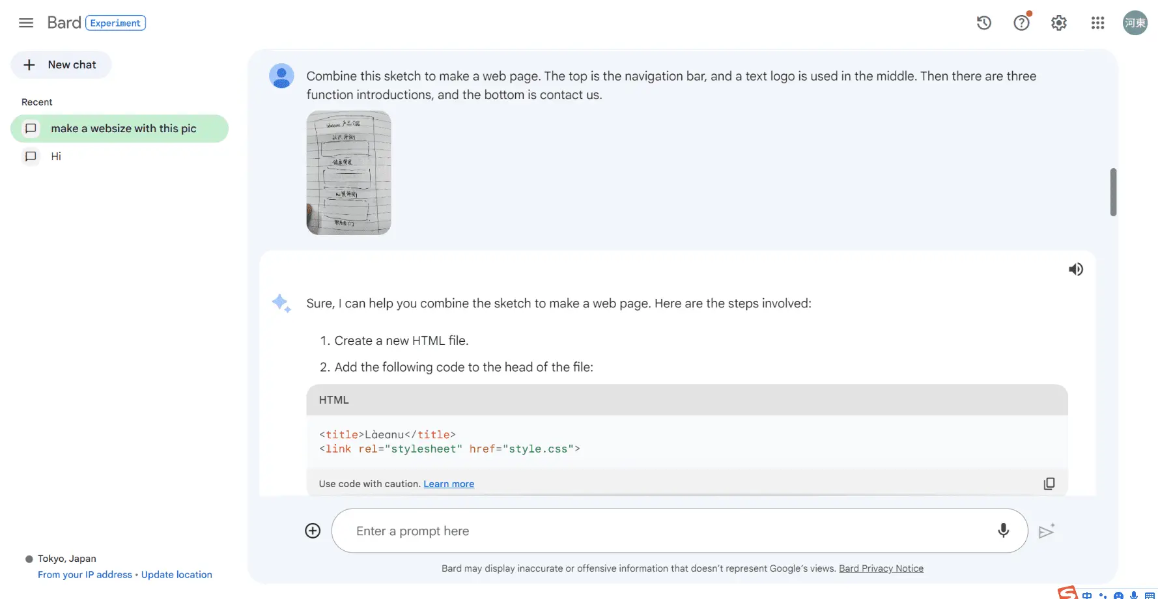The image size is (1158, 599).
Task: Open the Google apps grid
Action: pos(1097,23)
